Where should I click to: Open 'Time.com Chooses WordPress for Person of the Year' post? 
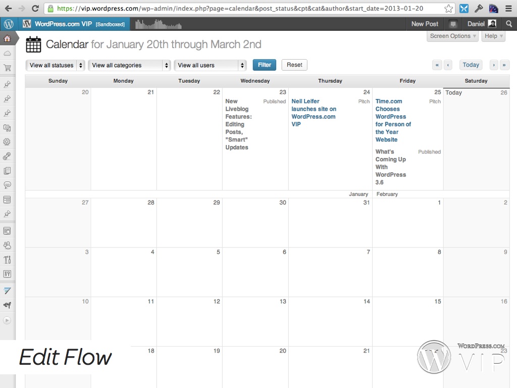(393, 120)
